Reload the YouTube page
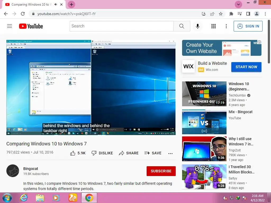The image size is (271, 203). click(x=23, y=14)
